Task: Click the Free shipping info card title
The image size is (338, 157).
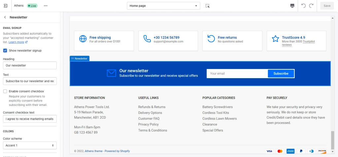Action: [100, 38]
